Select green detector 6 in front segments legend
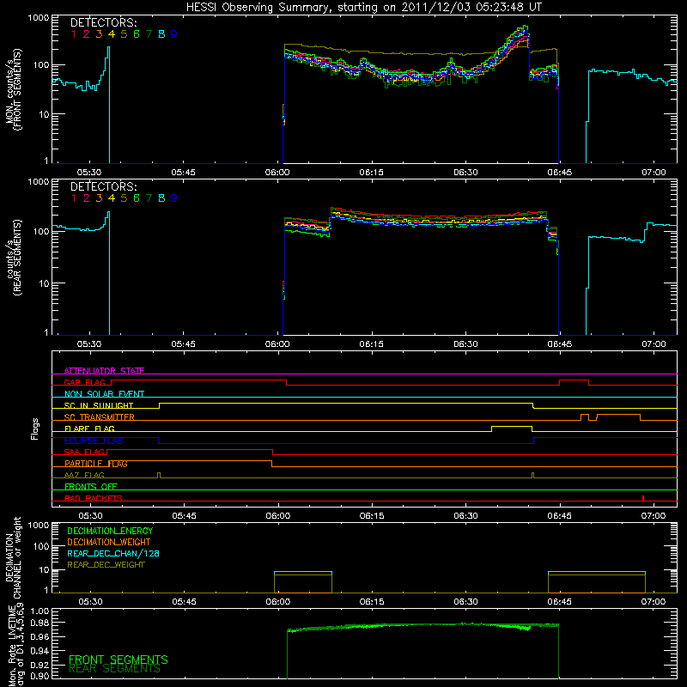This screenshot has height=687, width=687. pos(137,34)
